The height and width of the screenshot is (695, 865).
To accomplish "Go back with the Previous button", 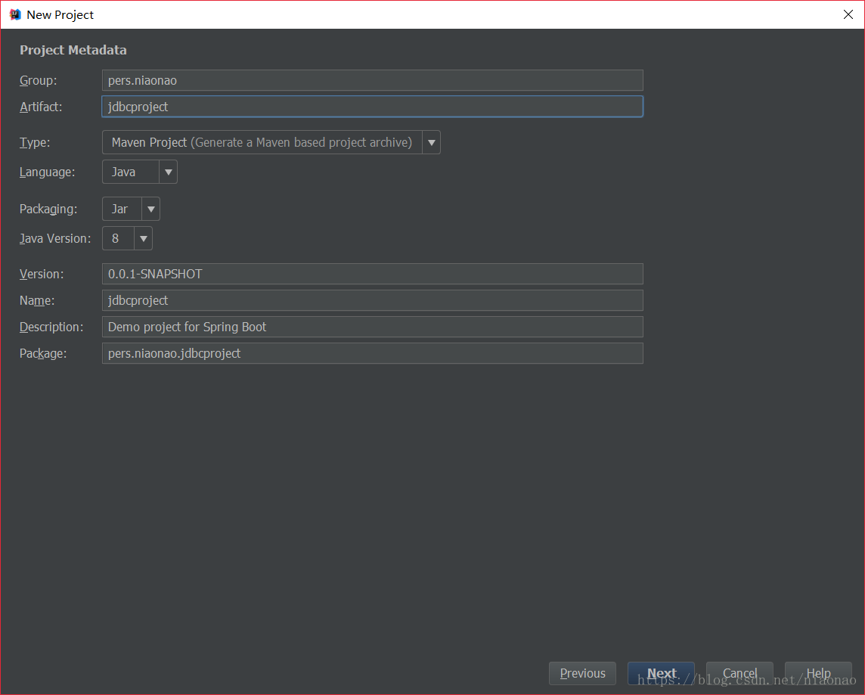I will [x=582, y=674].
